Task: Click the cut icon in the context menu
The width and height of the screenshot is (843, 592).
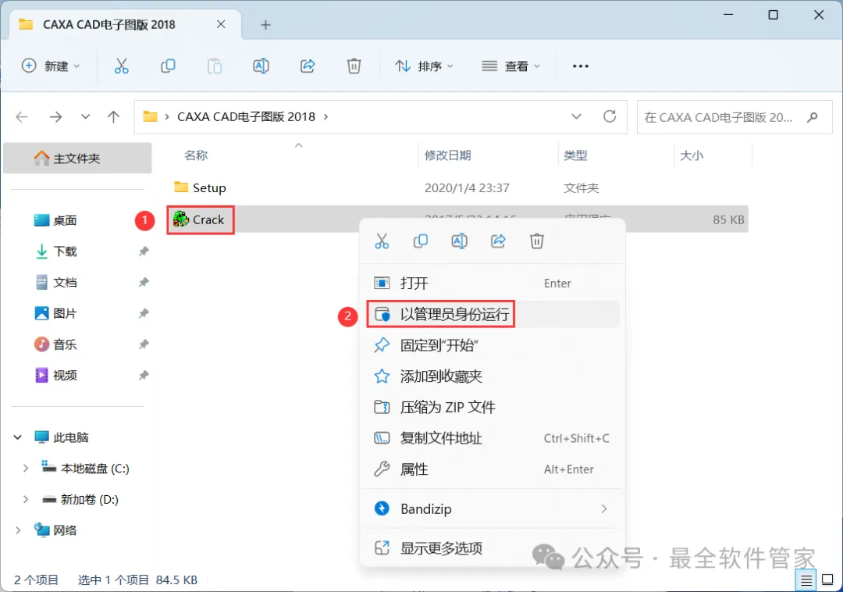Action: coord(382,241)
